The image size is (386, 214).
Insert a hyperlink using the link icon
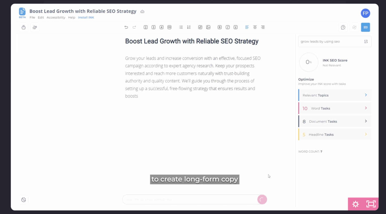tap(200, 27)
